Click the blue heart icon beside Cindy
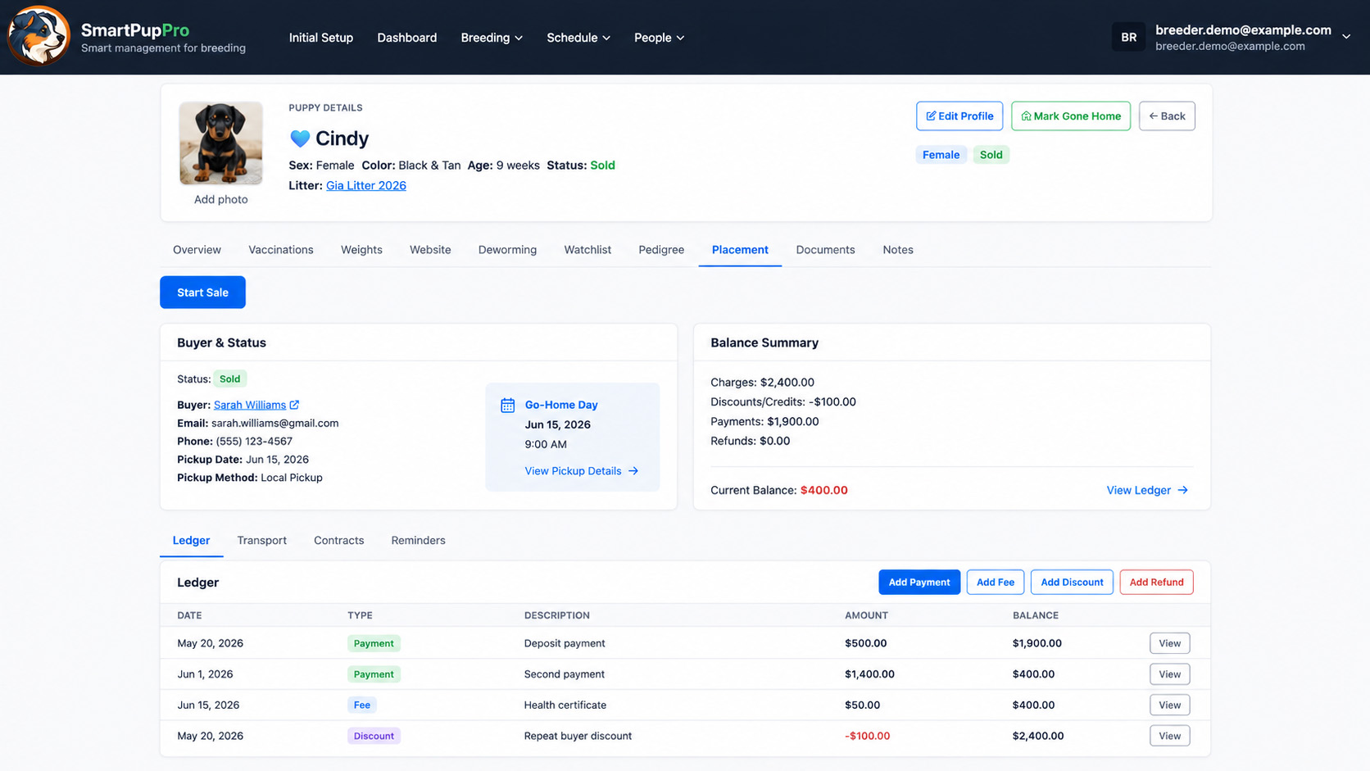The image size is (1370, 771). pos(300,138)
